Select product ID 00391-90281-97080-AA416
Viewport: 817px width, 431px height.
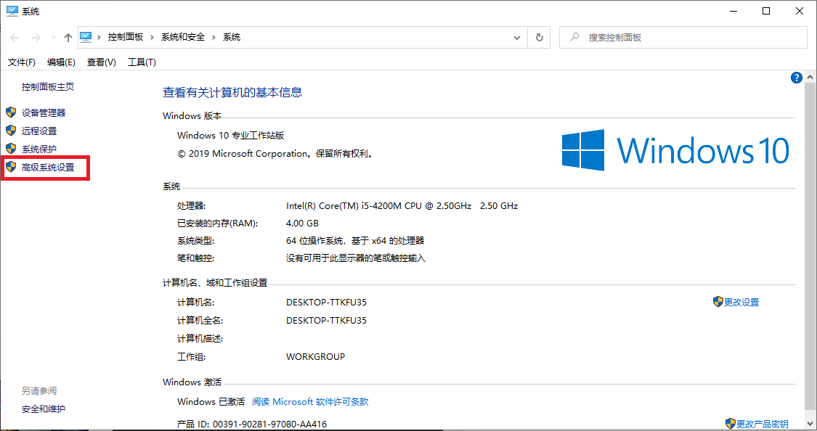point(270,424)
